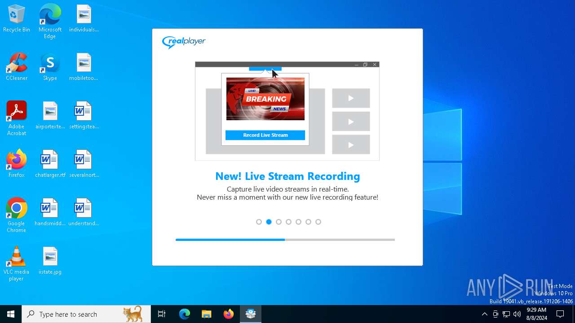Click the installation progress bar
This screenshot has height=323, width=575.
(285, 240)
